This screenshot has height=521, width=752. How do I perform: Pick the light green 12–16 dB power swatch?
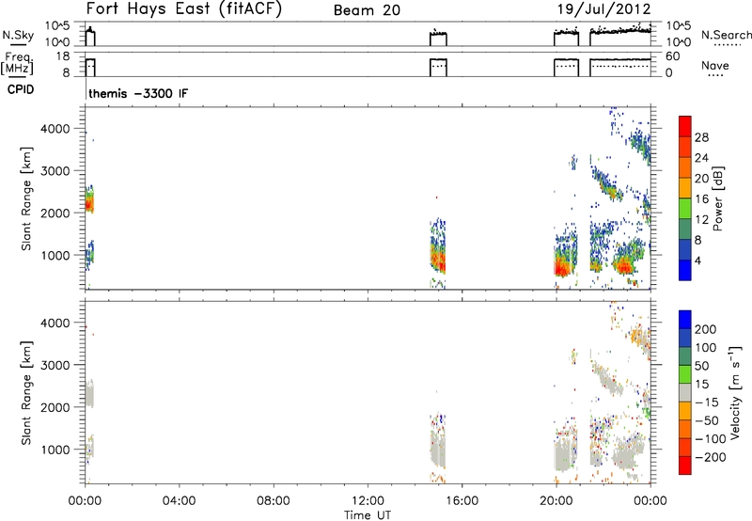click(x=685, y=209)
